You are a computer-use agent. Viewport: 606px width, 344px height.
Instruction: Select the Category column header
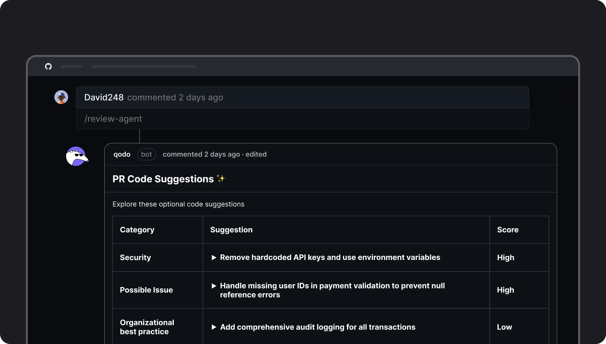pos(137,230)
